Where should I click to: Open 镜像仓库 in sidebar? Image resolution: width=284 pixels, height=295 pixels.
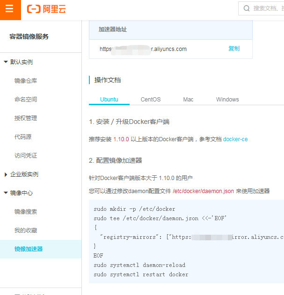[26, 81]
